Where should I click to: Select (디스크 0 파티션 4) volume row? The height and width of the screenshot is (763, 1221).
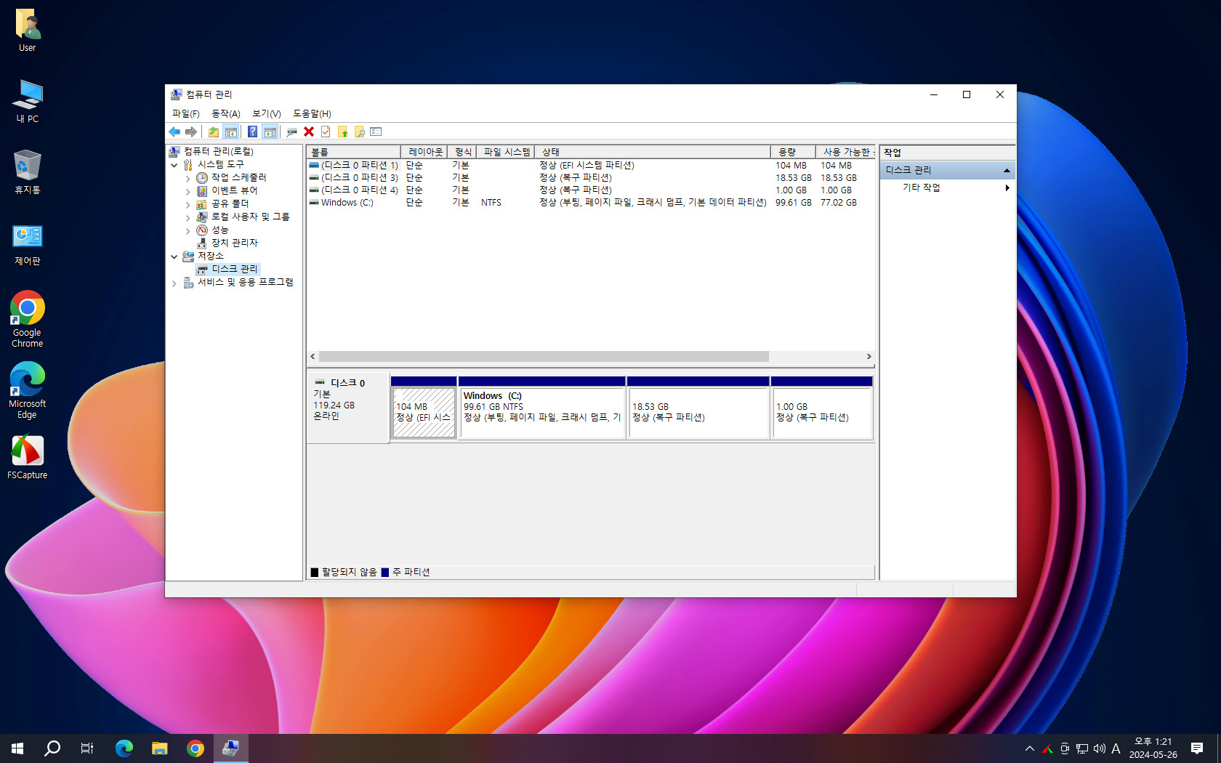pyautogui.click(x=590, y=190)
